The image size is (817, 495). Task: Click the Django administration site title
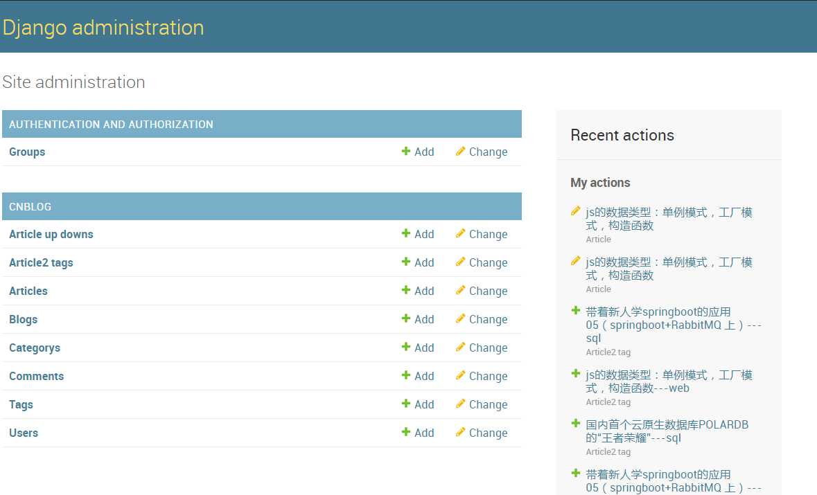click(103, 28)
